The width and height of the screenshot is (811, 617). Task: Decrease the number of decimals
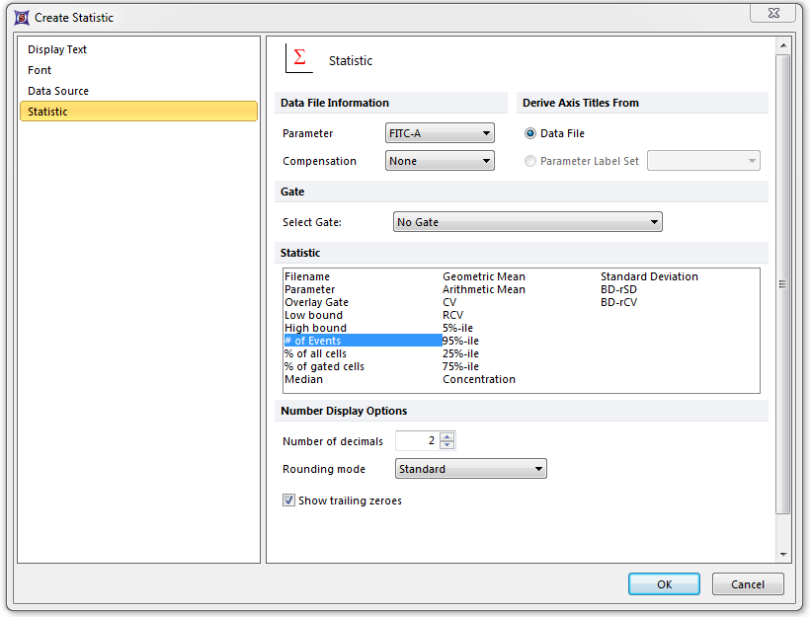point(447,445)
